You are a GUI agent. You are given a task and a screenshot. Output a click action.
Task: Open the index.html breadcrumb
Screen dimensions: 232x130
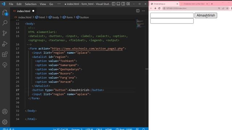(x=23, y=17)
